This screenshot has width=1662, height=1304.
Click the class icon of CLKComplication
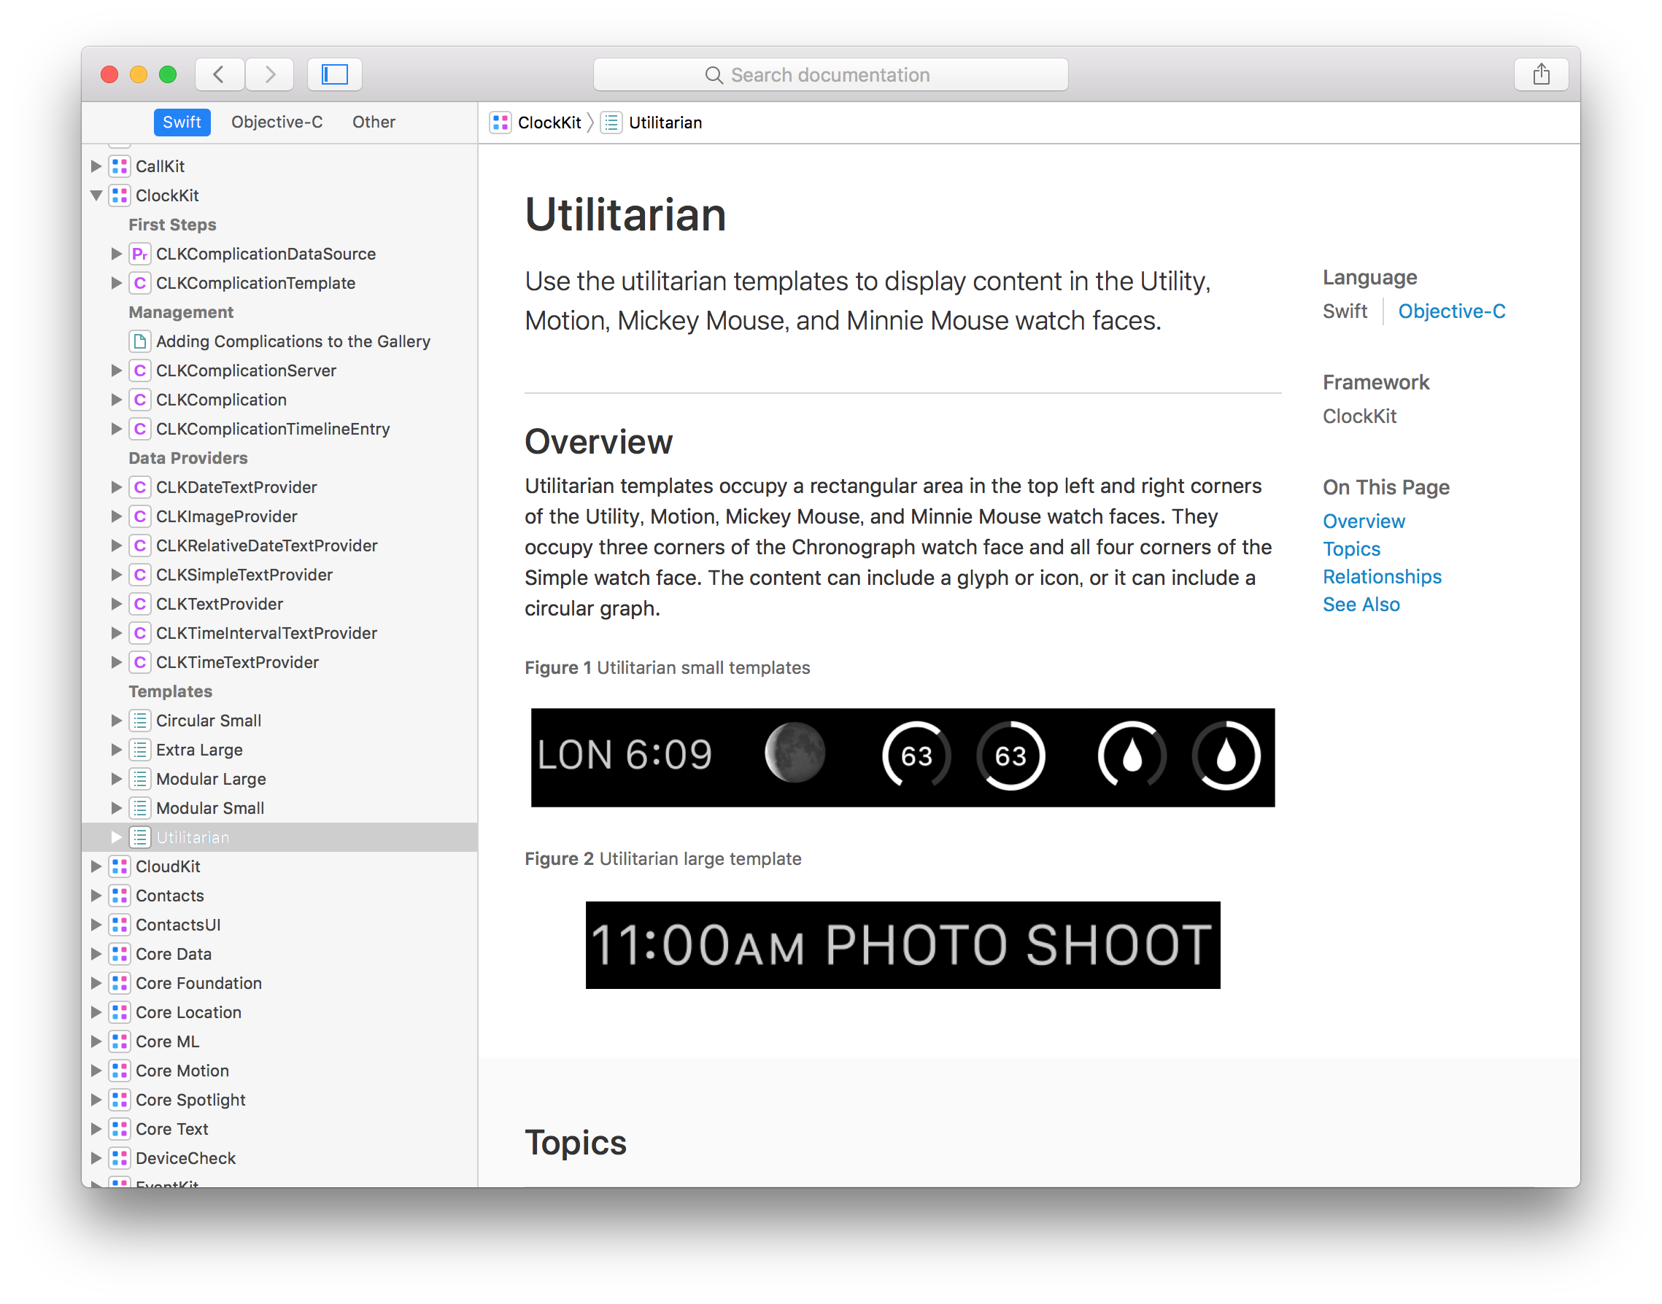pos(140,399)
